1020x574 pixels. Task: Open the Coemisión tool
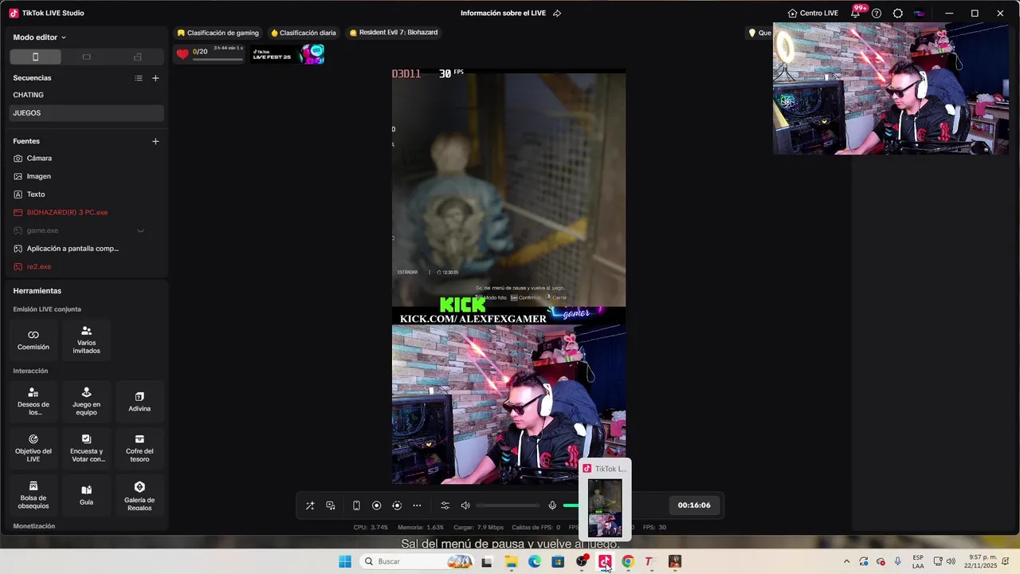point(33,340)
